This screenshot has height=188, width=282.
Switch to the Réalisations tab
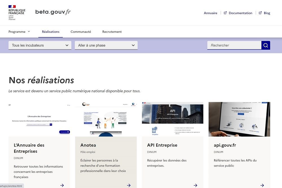point(50,32)
